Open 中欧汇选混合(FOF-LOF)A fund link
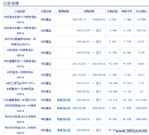The width and height of the screenshot is (149, 135). point(20,83)
